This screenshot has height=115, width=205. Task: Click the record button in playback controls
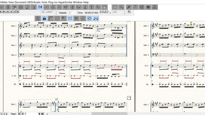point(12,11)
